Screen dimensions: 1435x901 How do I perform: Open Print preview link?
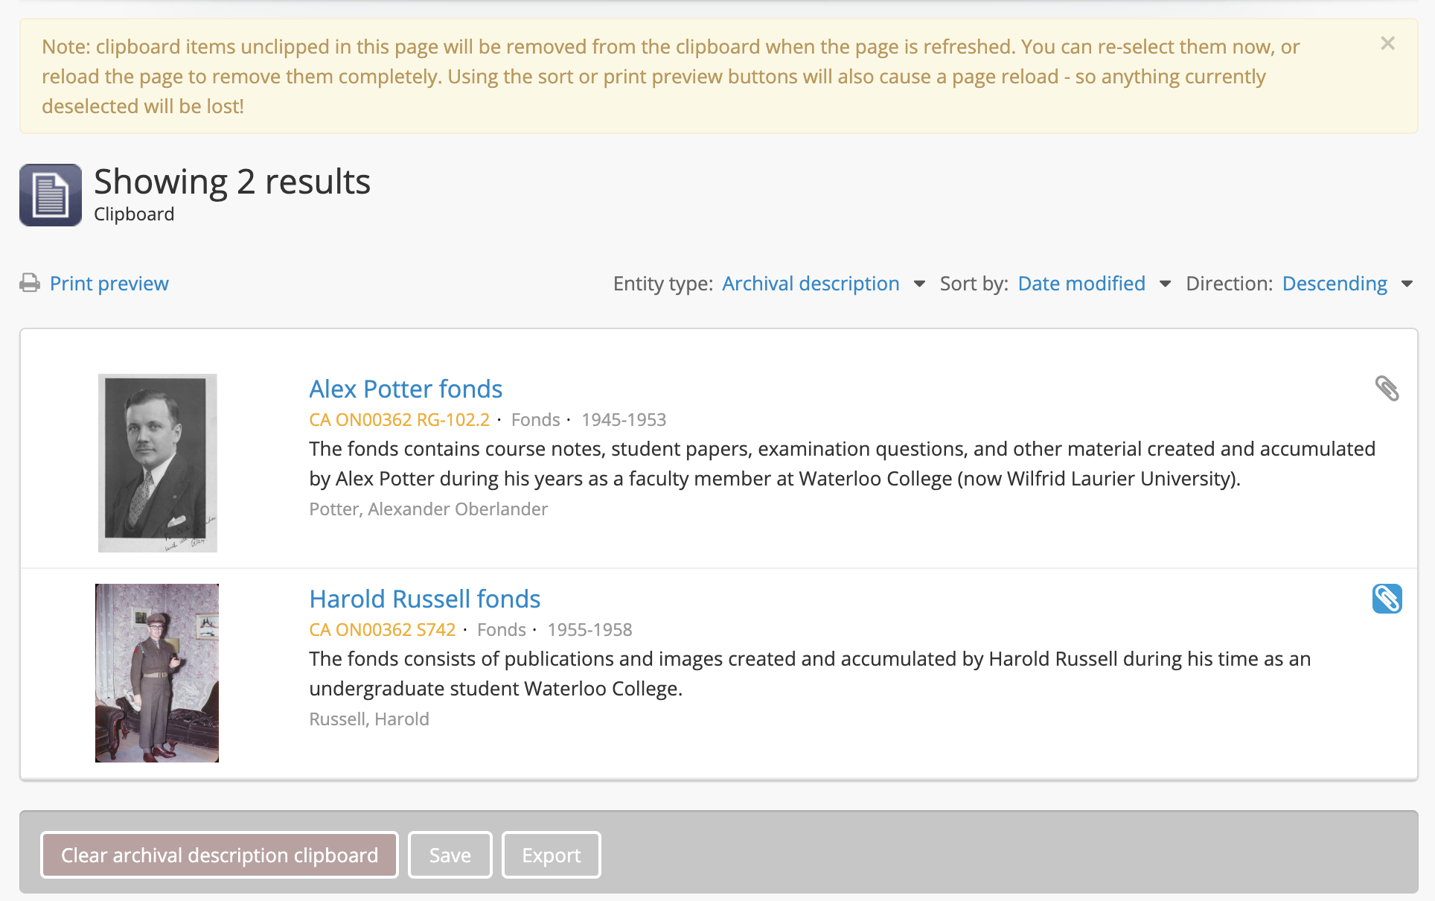109,284
